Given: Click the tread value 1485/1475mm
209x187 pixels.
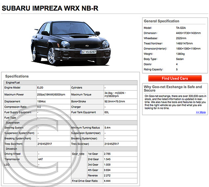Looking at the screenshot, I should point(184,43).
